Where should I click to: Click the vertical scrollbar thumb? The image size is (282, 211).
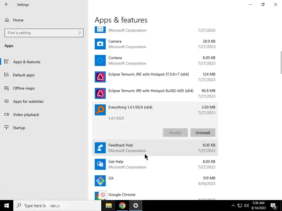click(281, 62)
